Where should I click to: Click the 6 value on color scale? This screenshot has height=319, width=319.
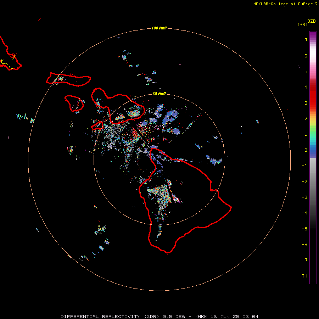coord(306,56)
